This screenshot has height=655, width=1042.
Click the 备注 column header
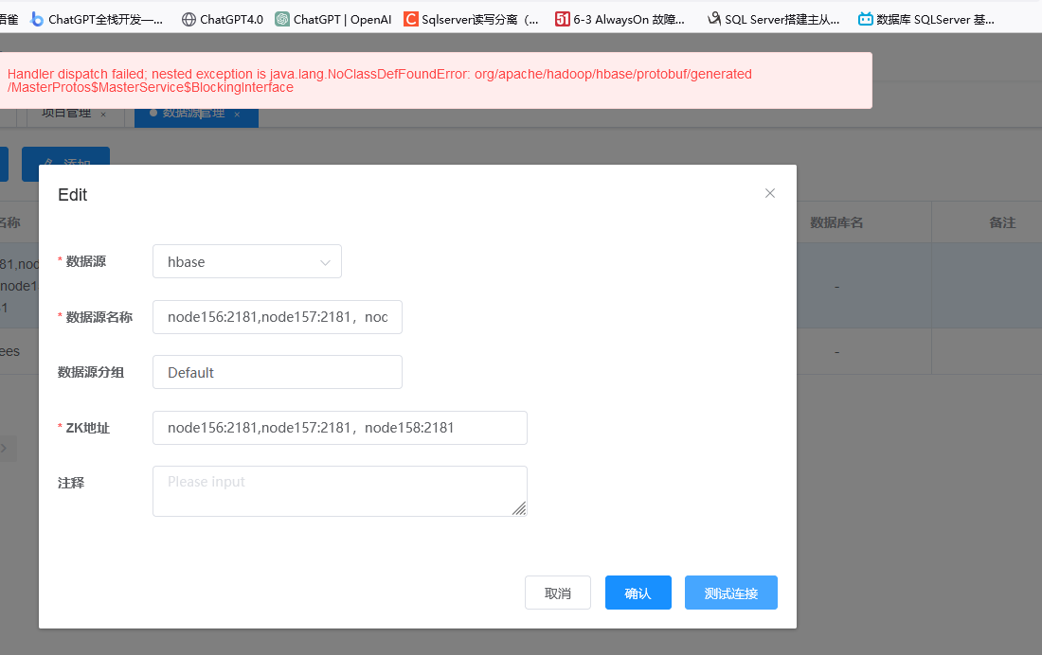pos(1002,222)
